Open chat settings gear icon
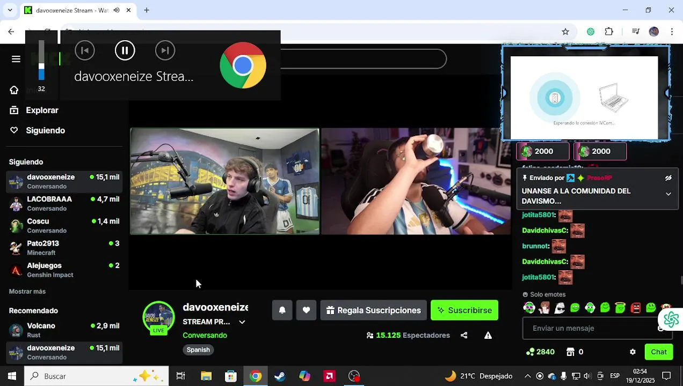The image size is (683, 386). click(x=633, y=352)
